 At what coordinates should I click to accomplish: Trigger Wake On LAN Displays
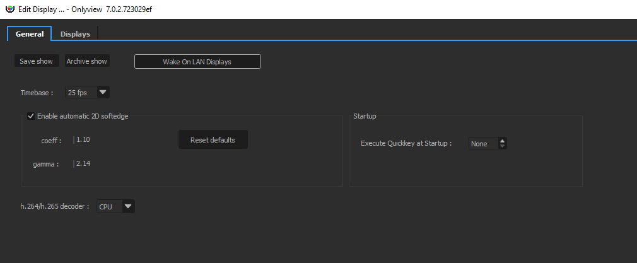197,62
